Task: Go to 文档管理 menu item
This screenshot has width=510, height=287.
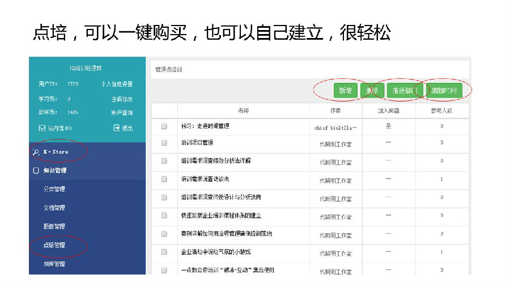Action: 54,208
